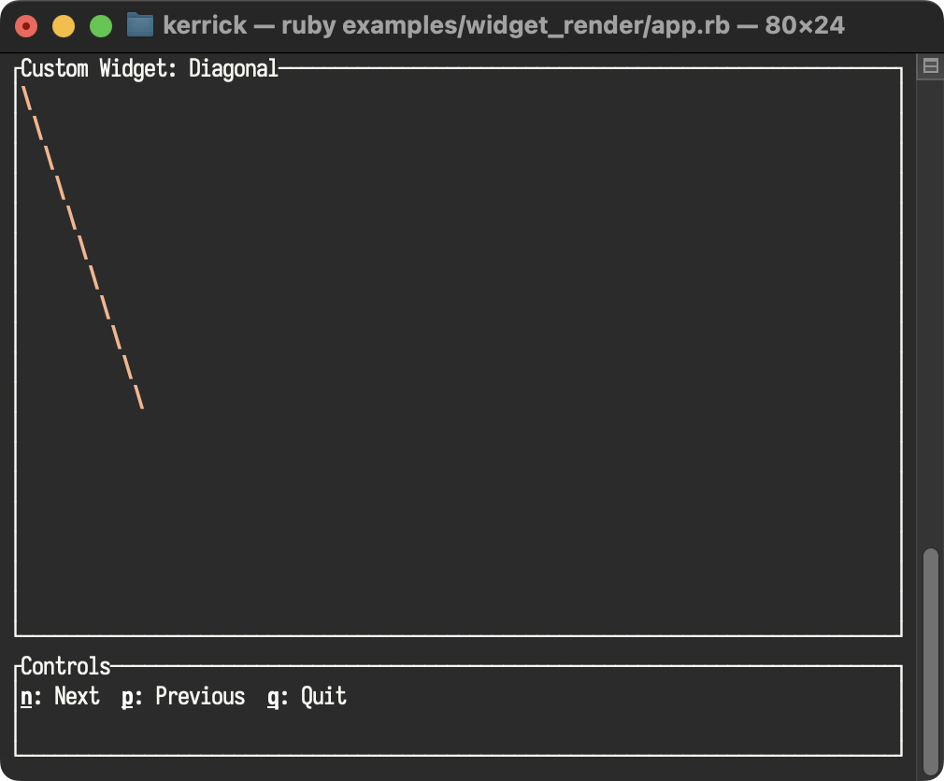The width and height of the screenshot is (944, 781).
Task: Click the green zoom window button
Action: [101, 26]
